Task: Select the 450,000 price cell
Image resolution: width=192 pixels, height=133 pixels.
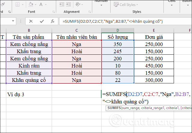Action: pos(154,66)
